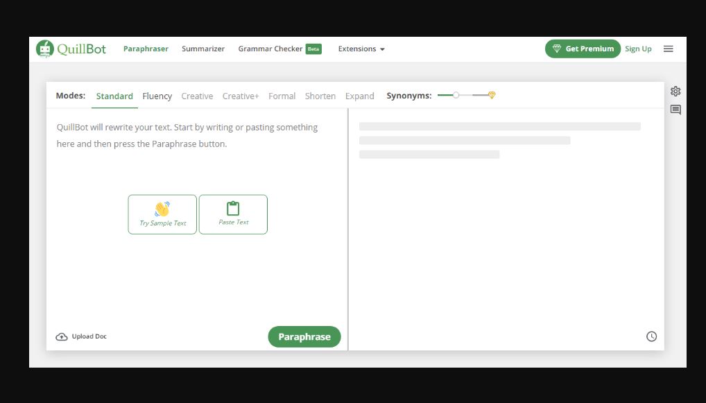Click the green Paraphrase button
Viewport: 706px width, 403px height.
coord(304,337)
